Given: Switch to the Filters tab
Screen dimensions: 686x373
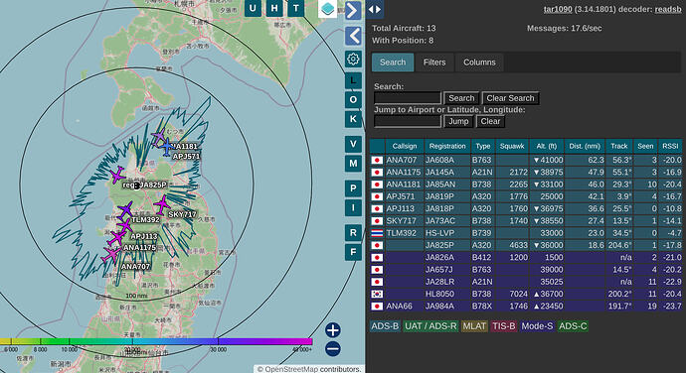Looking at the screenshot, I should 434,62.
